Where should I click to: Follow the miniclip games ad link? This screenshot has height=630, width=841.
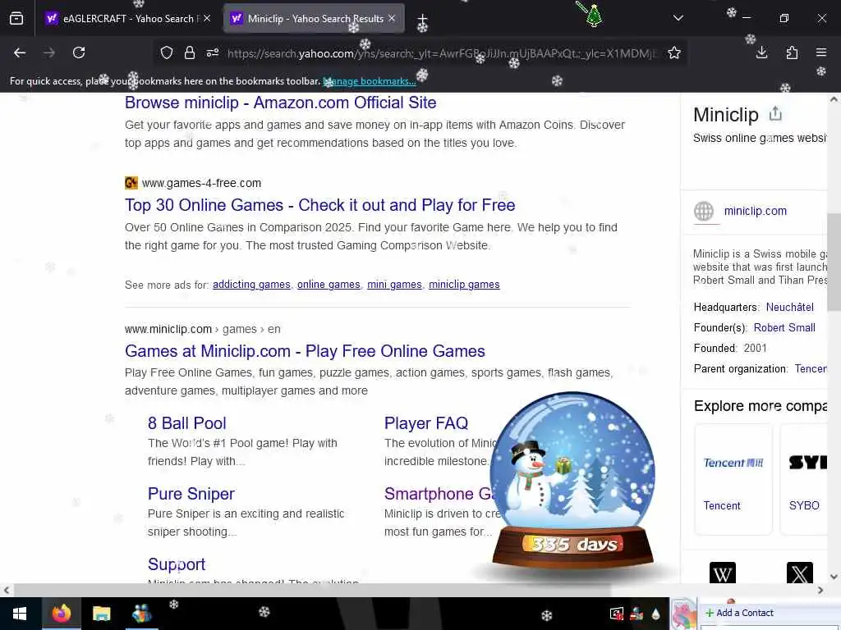(464, 285)
